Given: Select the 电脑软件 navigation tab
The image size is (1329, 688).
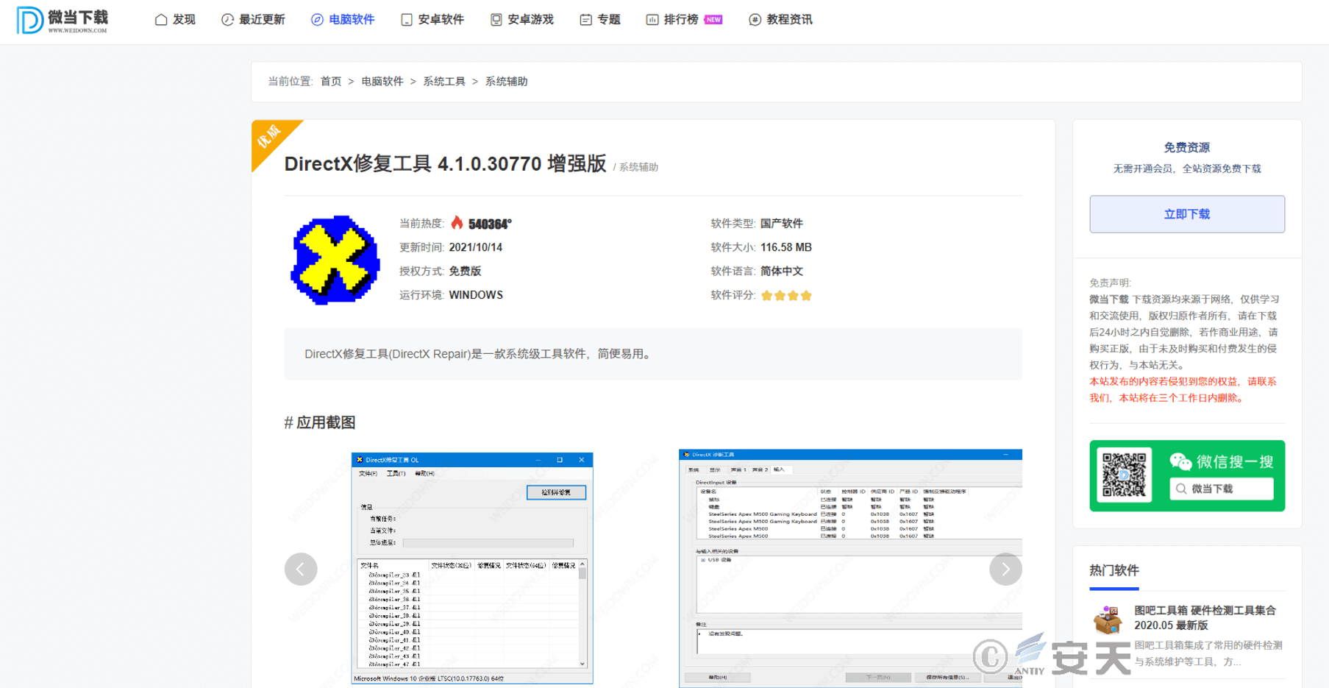Looking at the screenshot, I should tap(343, 20).
